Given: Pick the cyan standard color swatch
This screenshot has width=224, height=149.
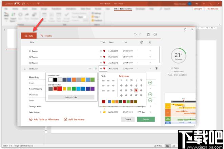Looking at the screenshot, I should (x=78, y=89).
